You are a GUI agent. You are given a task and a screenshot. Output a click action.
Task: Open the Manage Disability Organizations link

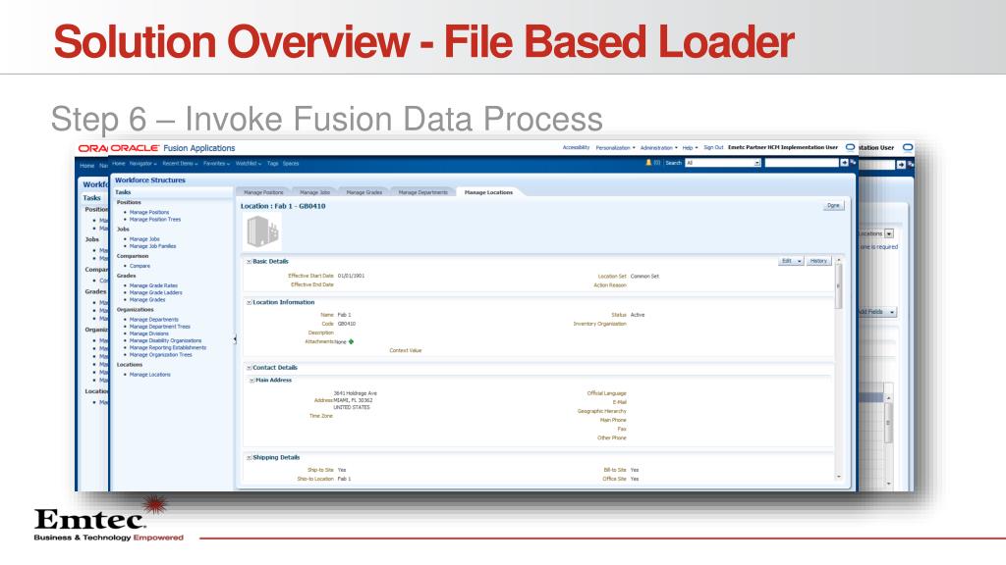(165, 340)
